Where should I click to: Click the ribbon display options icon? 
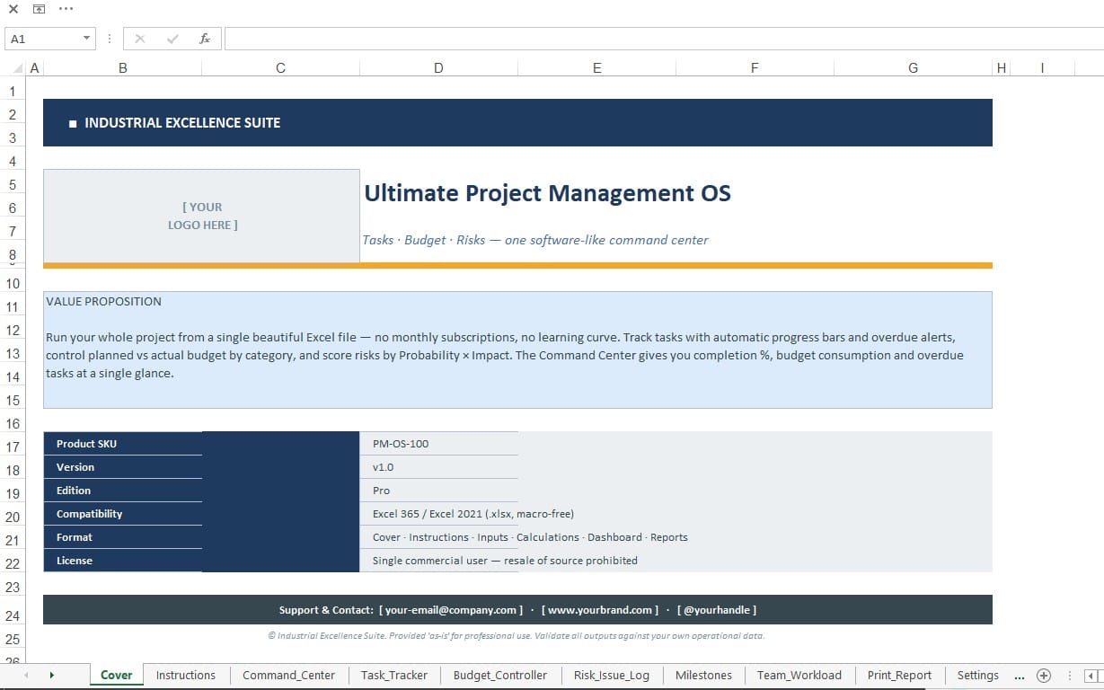[39, 9]
